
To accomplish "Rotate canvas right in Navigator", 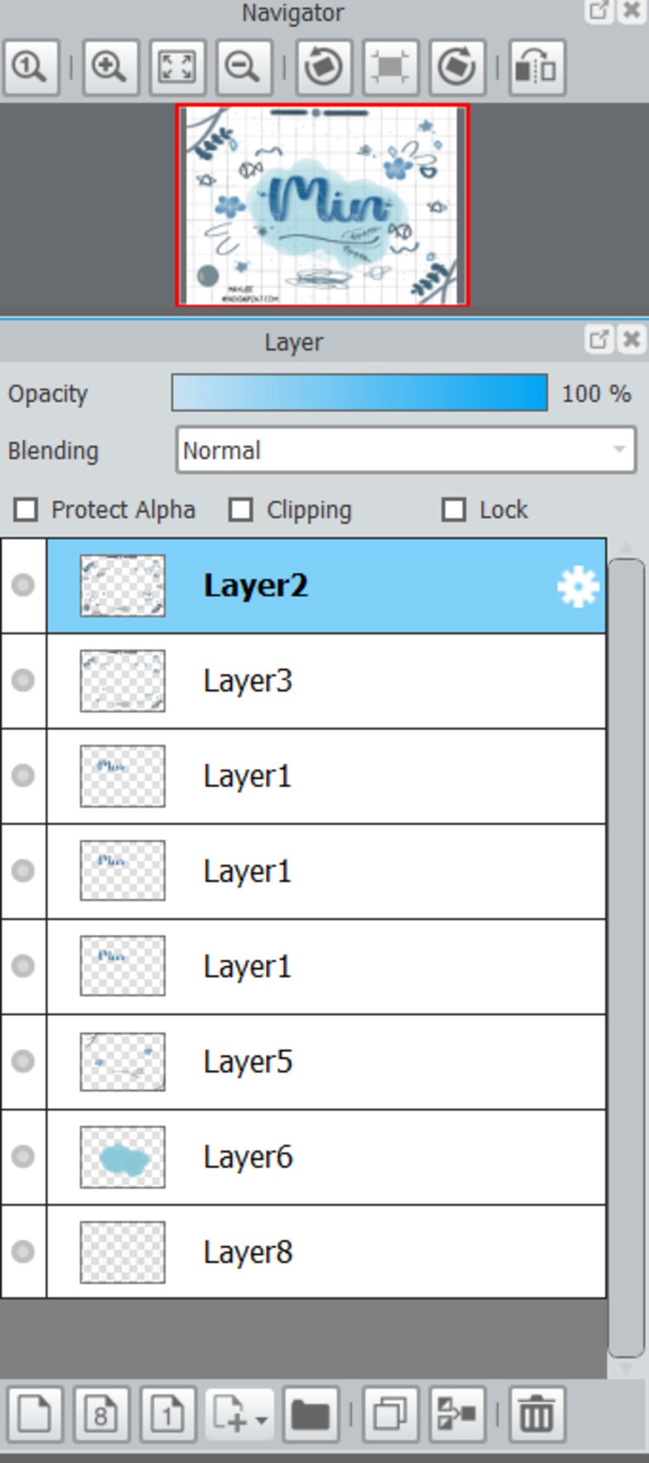I will pos(457,67).
